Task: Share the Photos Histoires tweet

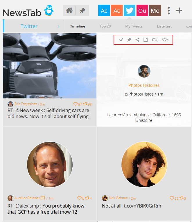Action: click(137, 40)
